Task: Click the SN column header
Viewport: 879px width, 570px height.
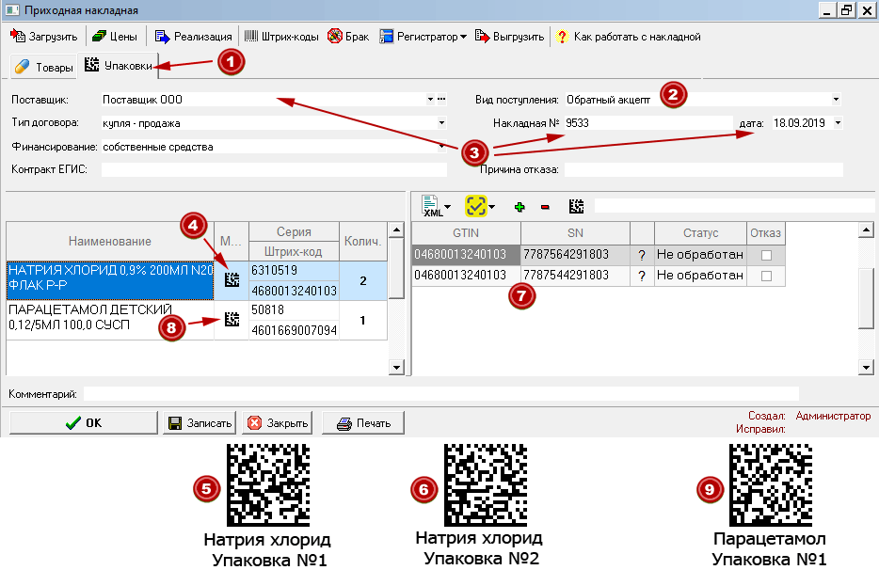Action: pyautogui.click(x=575, y=233)
